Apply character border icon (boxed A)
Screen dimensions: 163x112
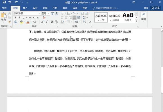coord(56,13)
